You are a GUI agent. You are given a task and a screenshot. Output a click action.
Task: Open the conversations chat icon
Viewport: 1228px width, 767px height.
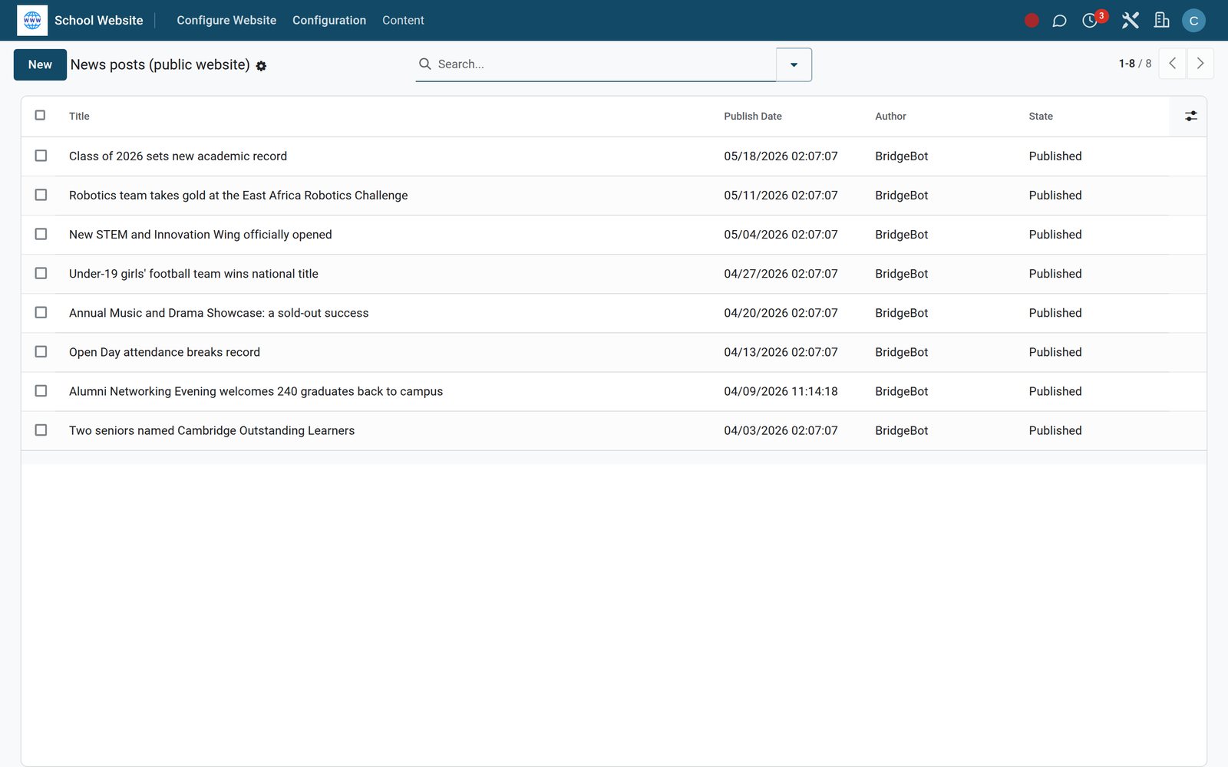(1059, 21)
